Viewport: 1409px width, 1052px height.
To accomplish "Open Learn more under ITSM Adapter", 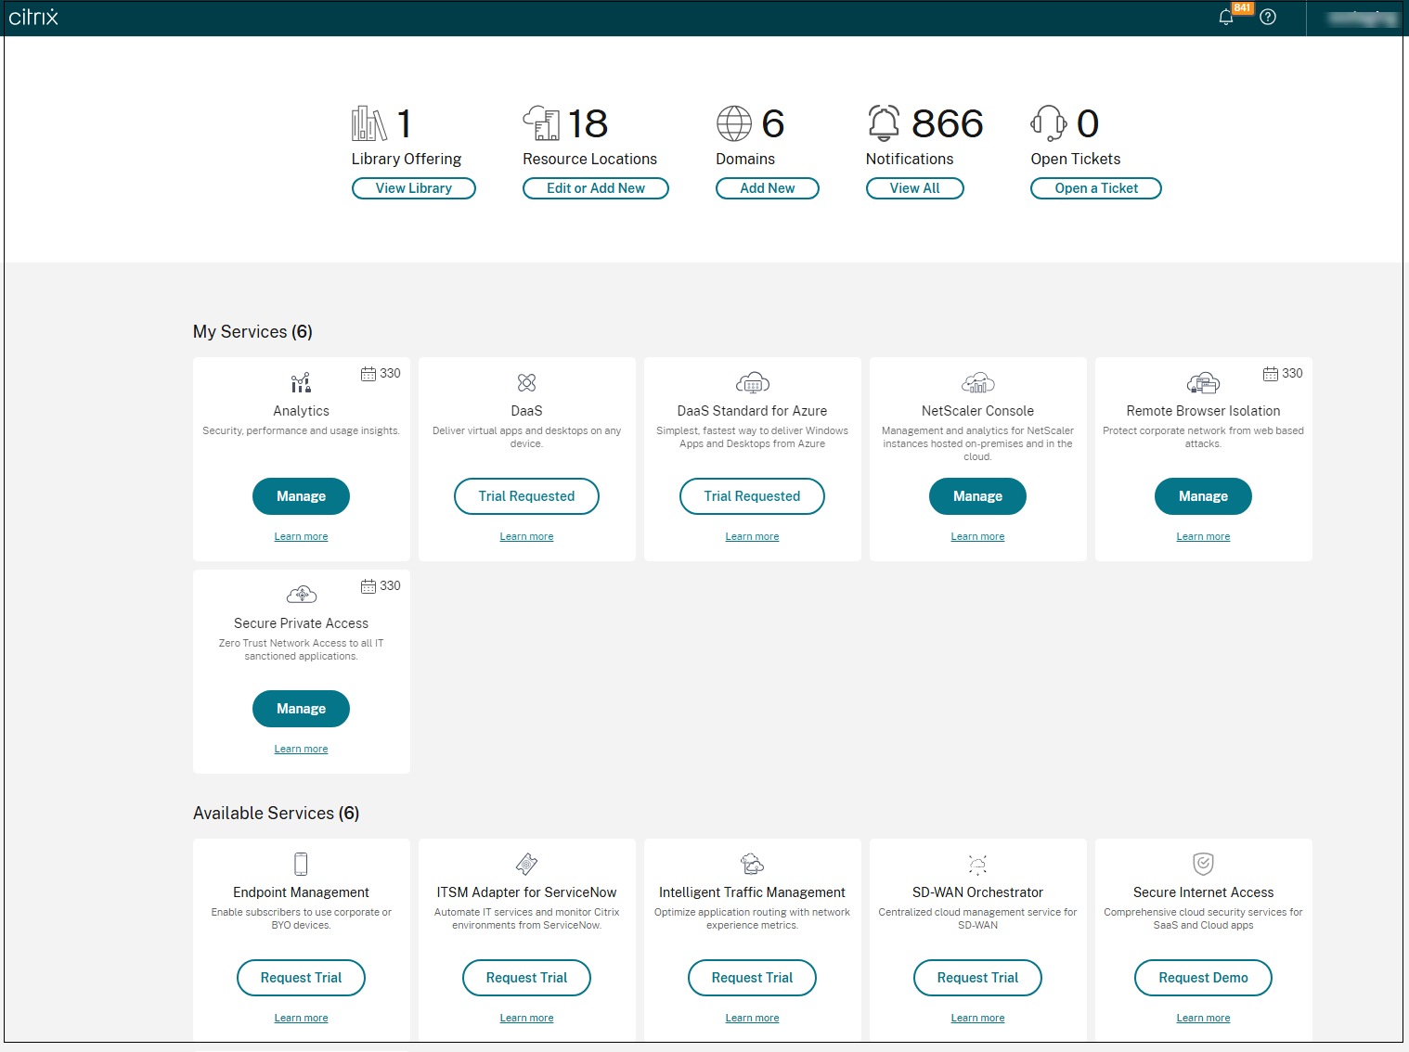I will click(x=526, y=1018).
